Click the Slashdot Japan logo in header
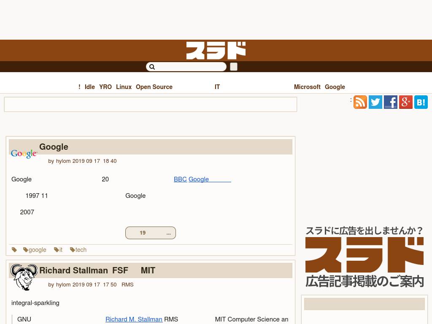Image resolution: width=432 pixels, height=324 pixels. click(x=216, y=51)
